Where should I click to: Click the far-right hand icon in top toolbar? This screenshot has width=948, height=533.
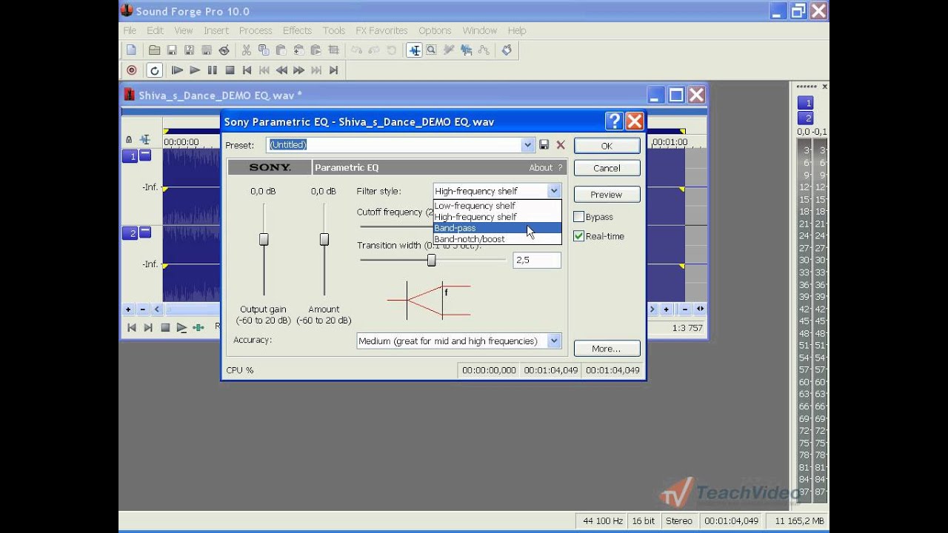click(507, 50)
